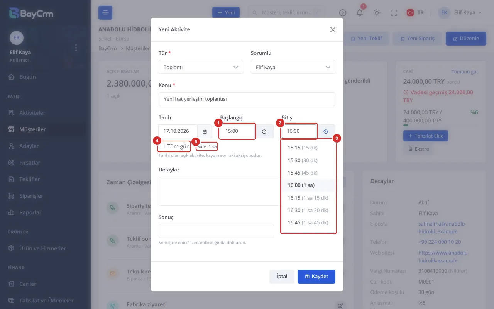This screenshot has width=494, height=309.
Task: Click the Tarih date field 17.10.2026
Action: (x=178, y=131)
